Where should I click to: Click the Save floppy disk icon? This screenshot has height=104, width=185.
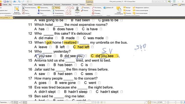click(x=5, y=1)
